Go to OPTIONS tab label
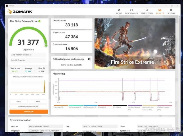 click(x=171, y=13)
